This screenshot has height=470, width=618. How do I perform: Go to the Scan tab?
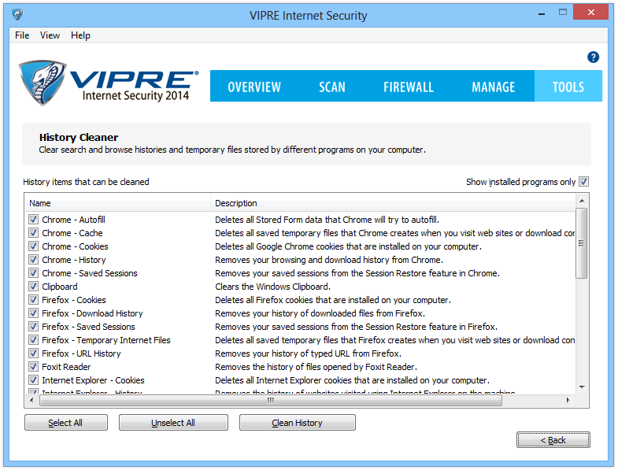point(331,87)
